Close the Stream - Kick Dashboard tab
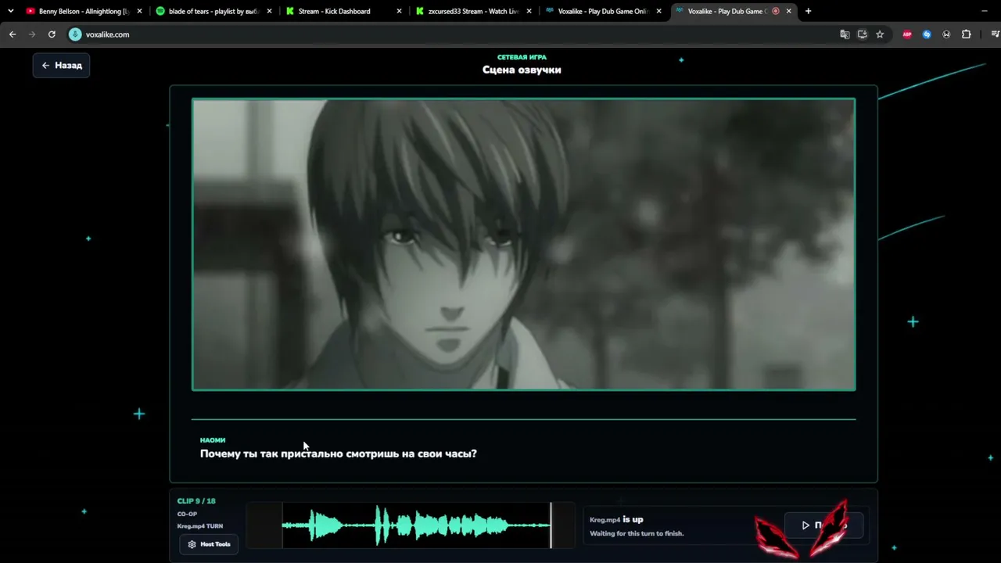The image size is (1001, 563). 399,11
